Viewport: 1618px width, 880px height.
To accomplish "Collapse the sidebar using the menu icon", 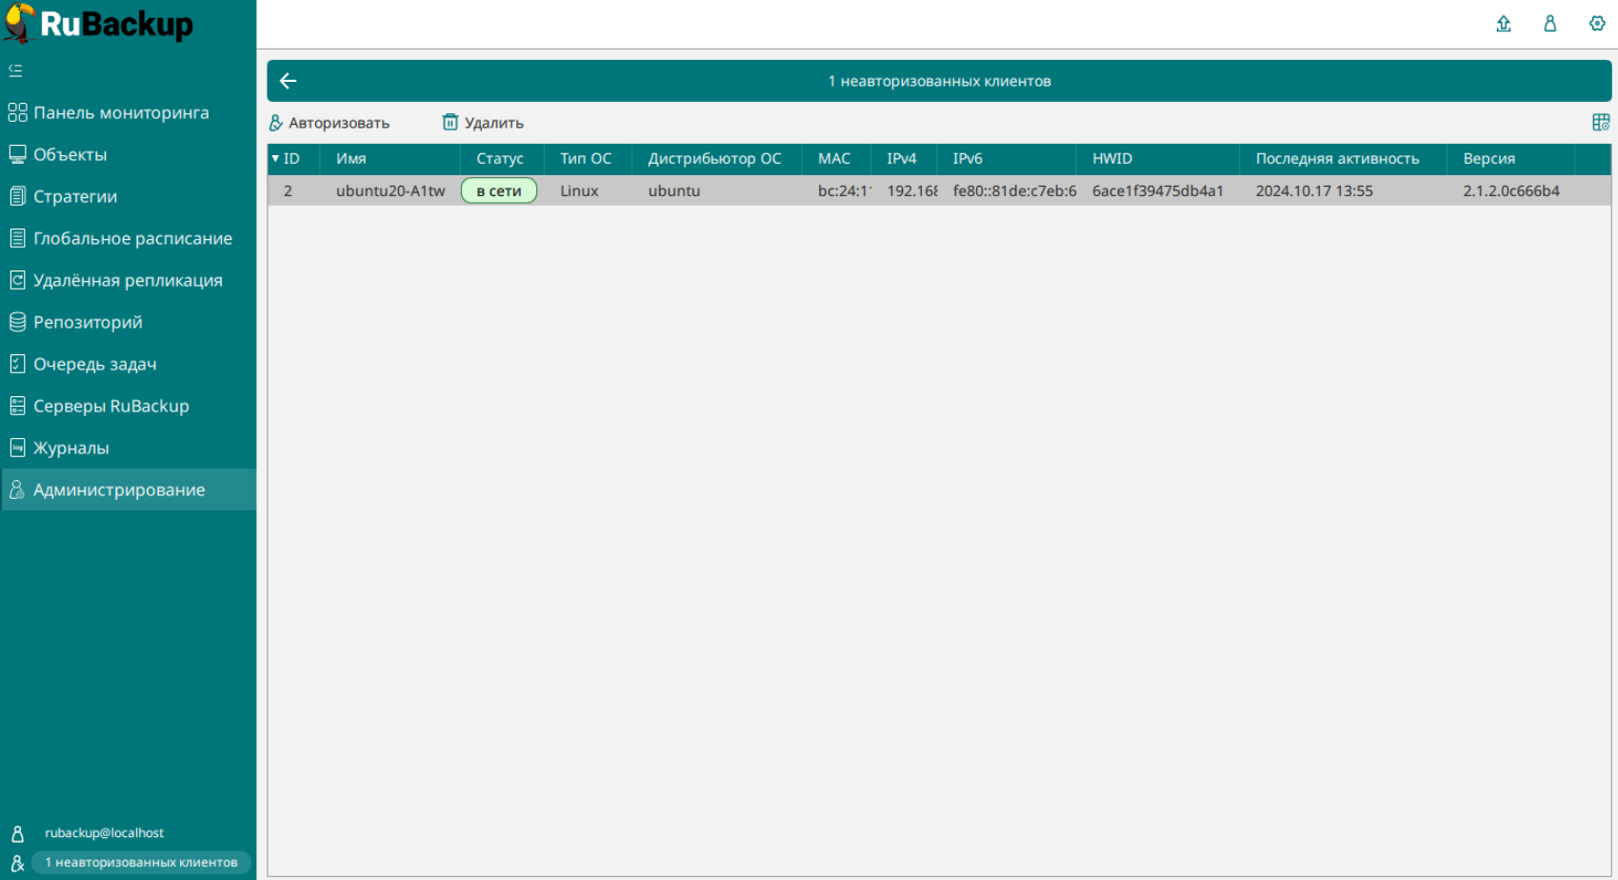I will tap(15, 70).
